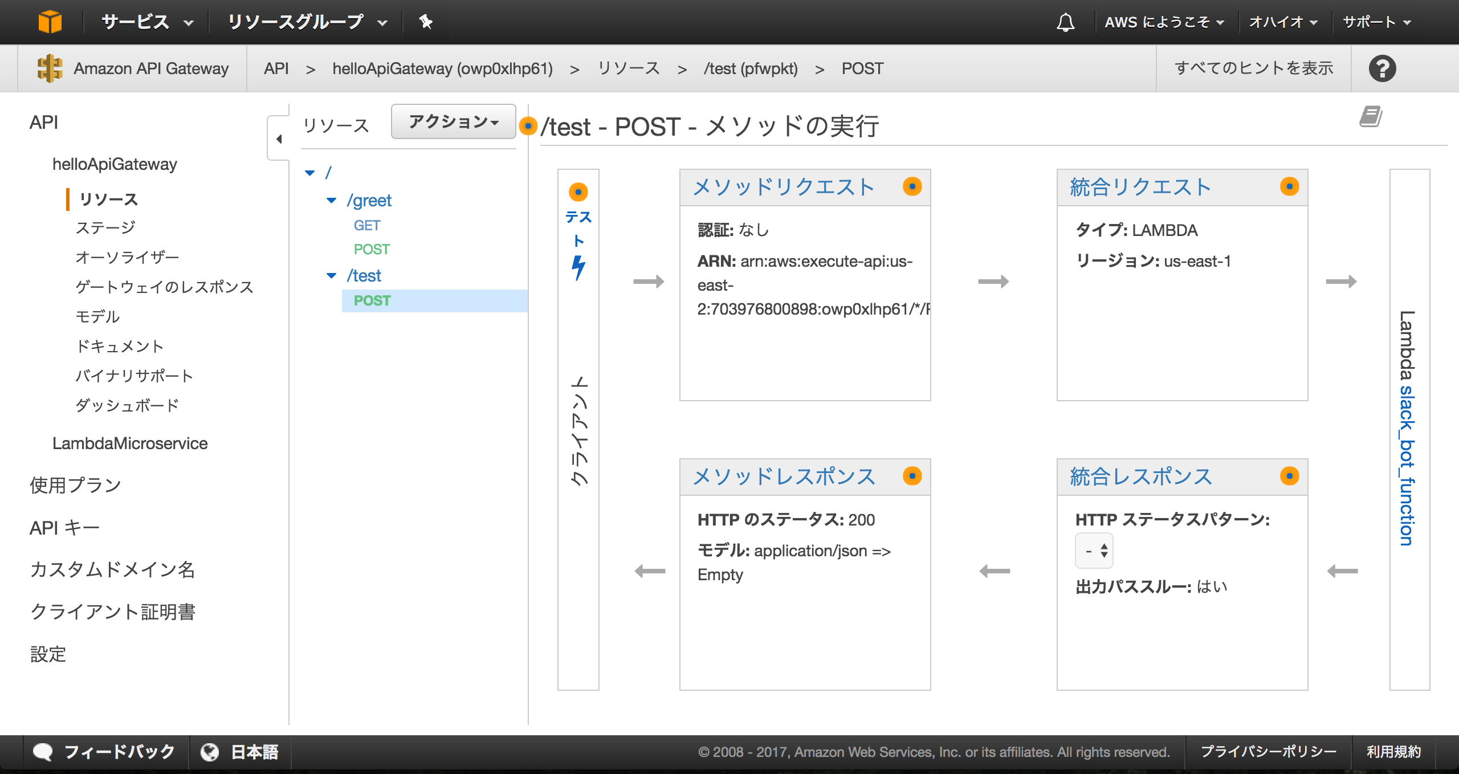Open the 統合レスポンス settings
Screen dimensions: 1459x774
click(x=1141, y=476)
